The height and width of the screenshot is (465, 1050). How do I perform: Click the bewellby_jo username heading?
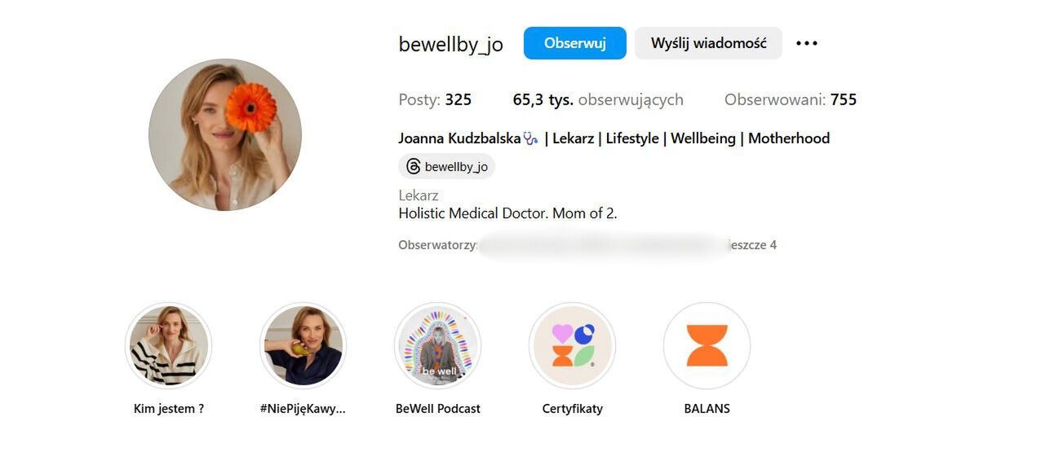(x=451, y=44)
